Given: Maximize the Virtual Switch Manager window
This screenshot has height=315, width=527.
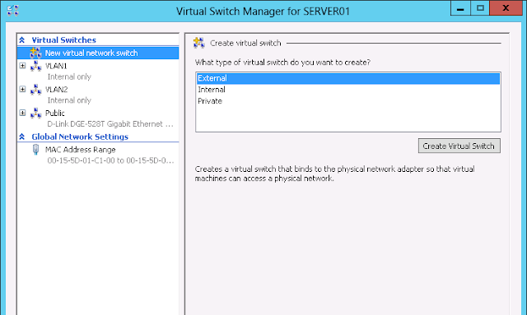Looking at the screenshot, I should click(480, 8).
